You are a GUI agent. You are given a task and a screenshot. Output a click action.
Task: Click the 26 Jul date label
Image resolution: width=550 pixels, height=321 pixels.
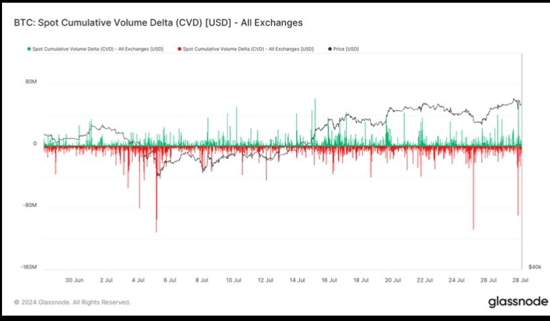coord(488,281)
